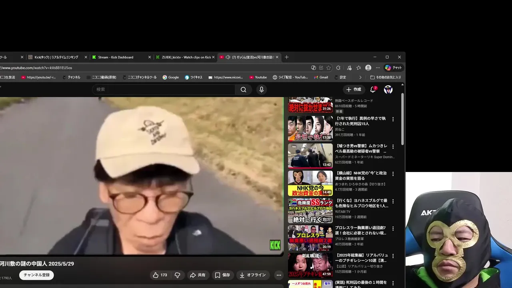Open NHK党の今 thumbnail 14:49

tap(310, 183)
